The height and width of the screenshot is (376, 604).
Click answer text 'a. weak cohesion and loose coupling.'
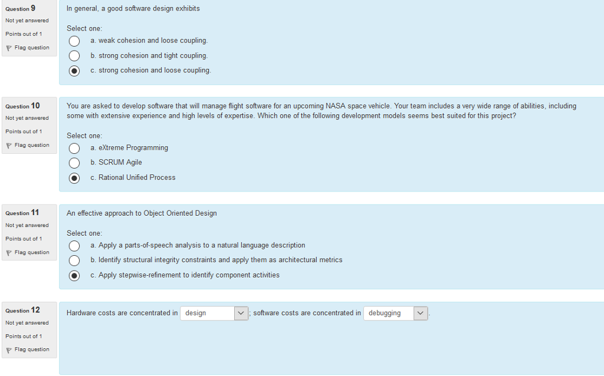click(149, 41)
